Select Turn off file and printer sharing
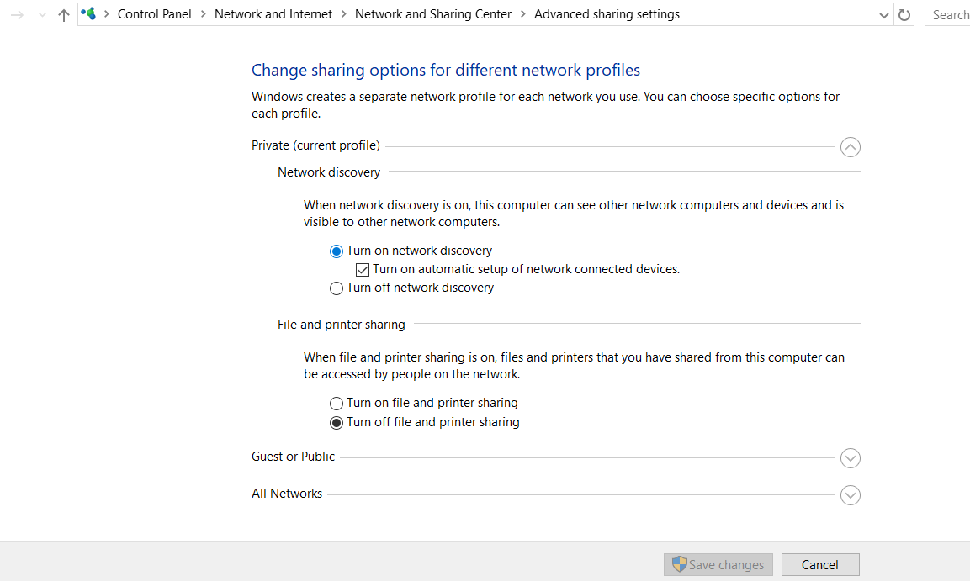The width and height of the screenshot is (970, 581). click(336, 422)
